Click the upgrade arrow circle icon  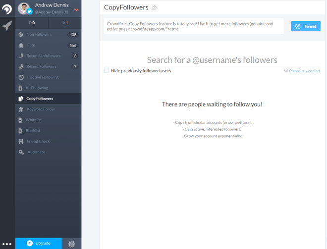point(30,243)
